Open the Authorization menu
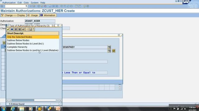This screenshot has height=111, width=199. pos(9,2)
